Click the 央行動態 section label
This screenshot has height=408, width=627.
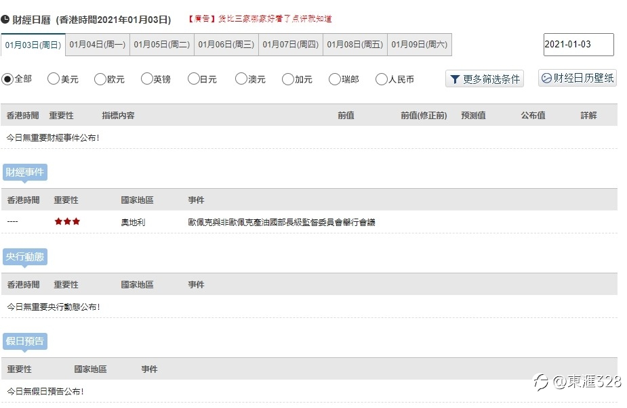tap(25, 256)
